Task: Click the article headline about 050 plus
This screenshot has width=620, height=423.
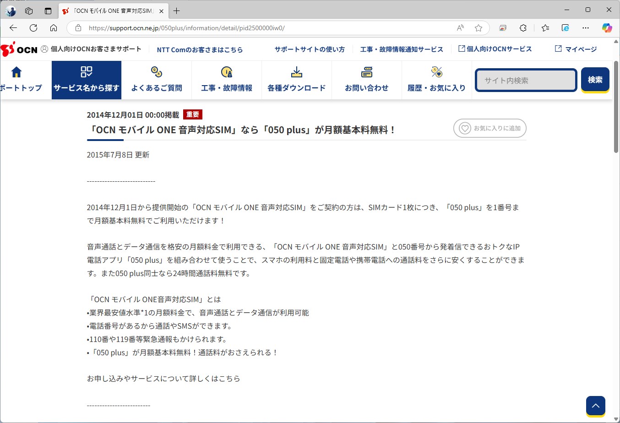Action: pyautogui.click(x=242, y=130)
